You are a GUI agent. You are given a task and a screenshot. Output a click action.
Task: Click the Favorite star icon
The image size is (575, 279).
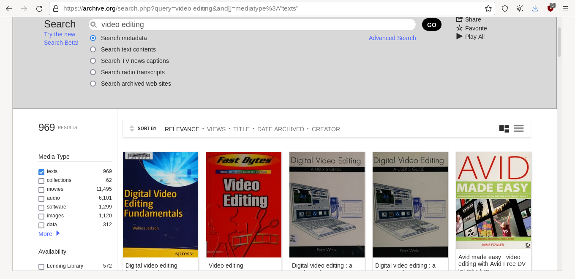[x=460, y=28]
